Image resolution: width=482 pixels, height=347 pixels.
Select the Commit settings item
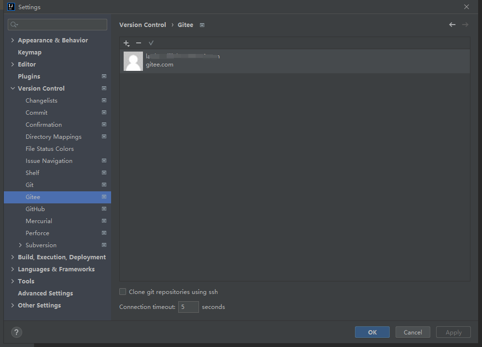[37, 113]
